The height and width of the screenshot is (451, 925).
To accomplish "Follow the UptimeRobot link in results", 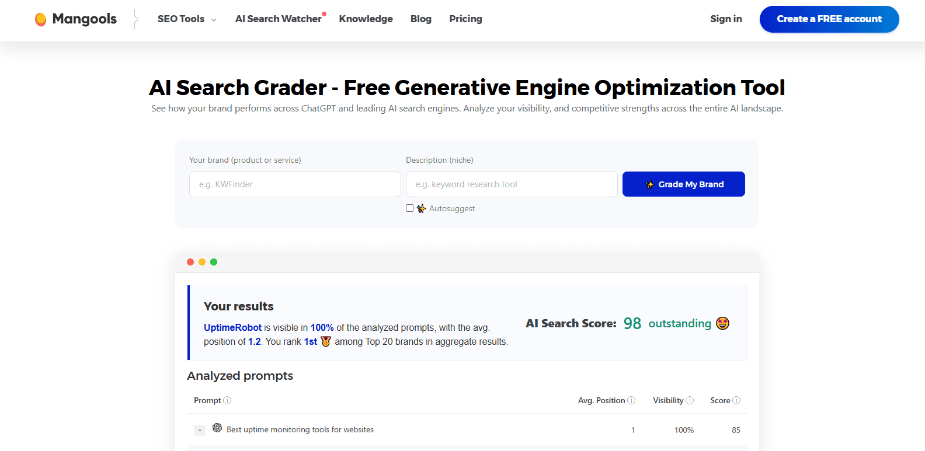I will coord(232,327).
